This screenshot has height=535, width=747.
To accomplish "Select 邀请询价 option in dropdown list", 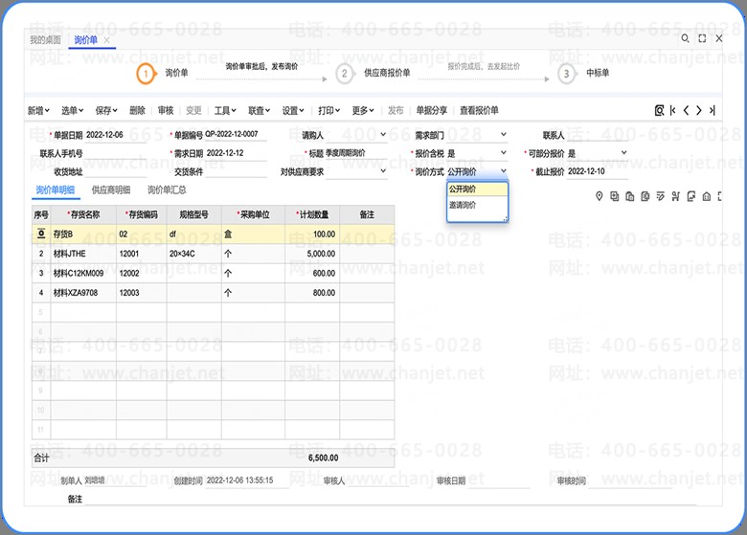I will point(463,205).
